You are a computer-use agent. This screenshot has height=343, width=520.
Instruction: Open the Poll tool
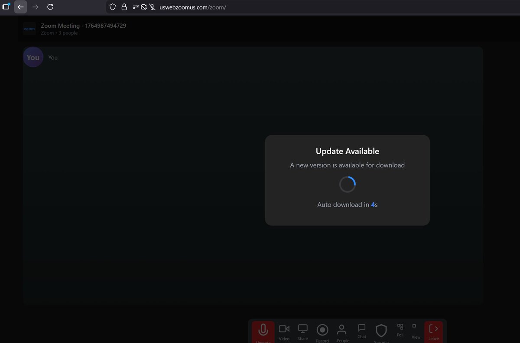click(400, 330)
